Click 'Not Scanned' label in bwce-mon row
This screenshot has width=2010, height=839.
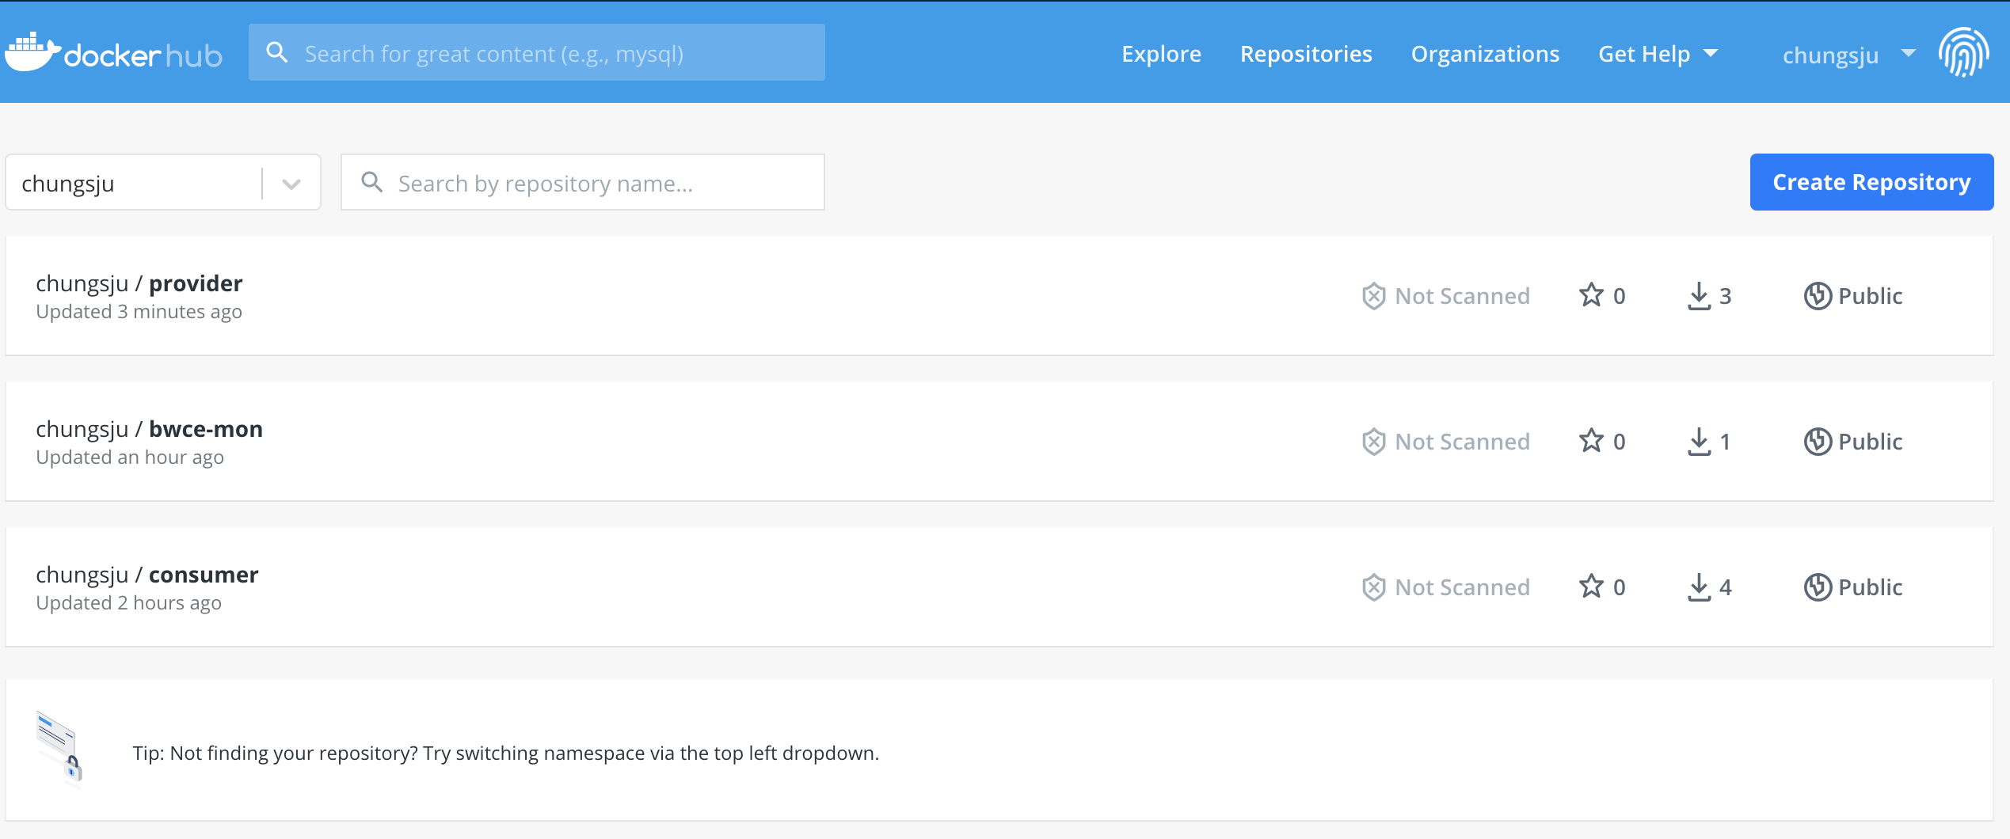(1462, 442)
